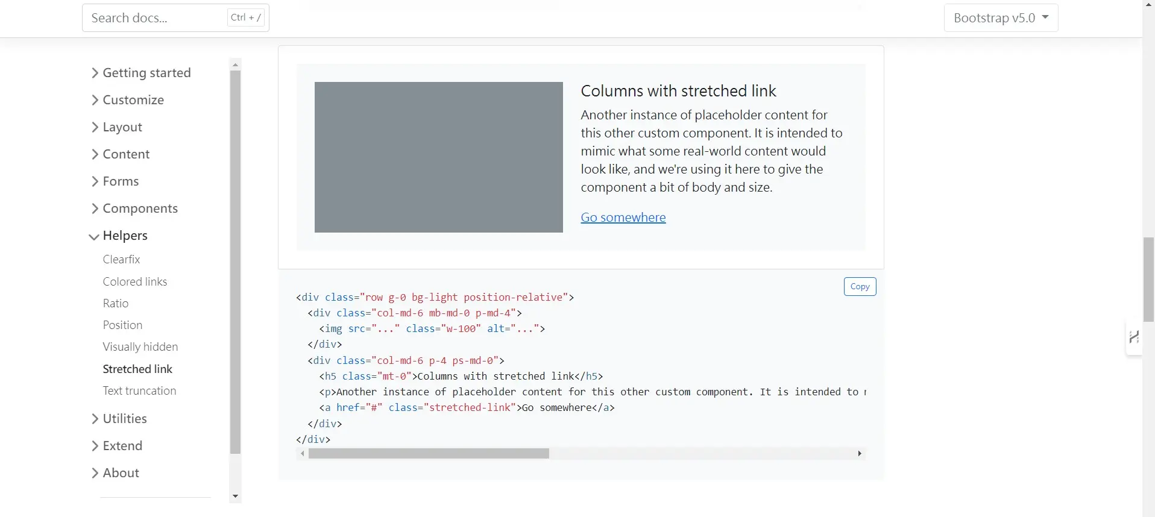Screen dimensions: 1155x517
Task: Open the Bootstrap v5.0 version dropdown
Action: click(x=1001, y=18)
